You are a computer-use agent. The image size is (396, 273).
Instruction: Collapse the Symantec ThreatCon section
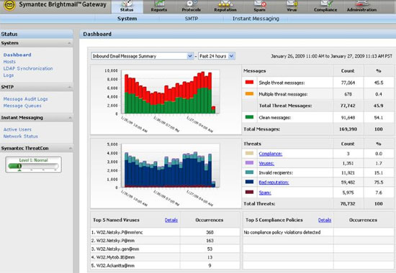tap(70, 148)
